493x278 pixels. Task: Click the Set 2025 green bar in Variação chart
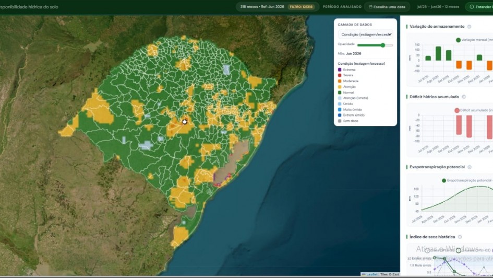click(449, 55)
